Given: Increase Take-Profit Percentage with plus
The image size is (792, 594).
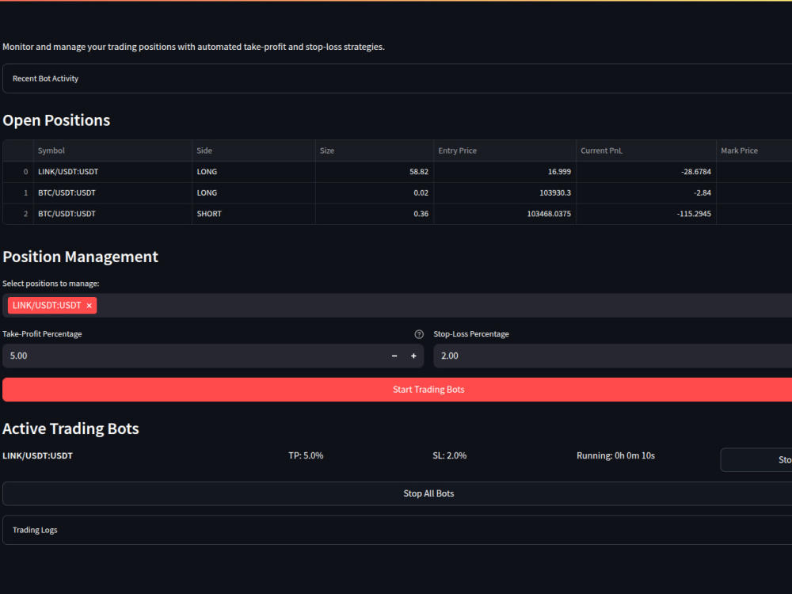Looking at the screenshot, I should (x=413, y=356).
